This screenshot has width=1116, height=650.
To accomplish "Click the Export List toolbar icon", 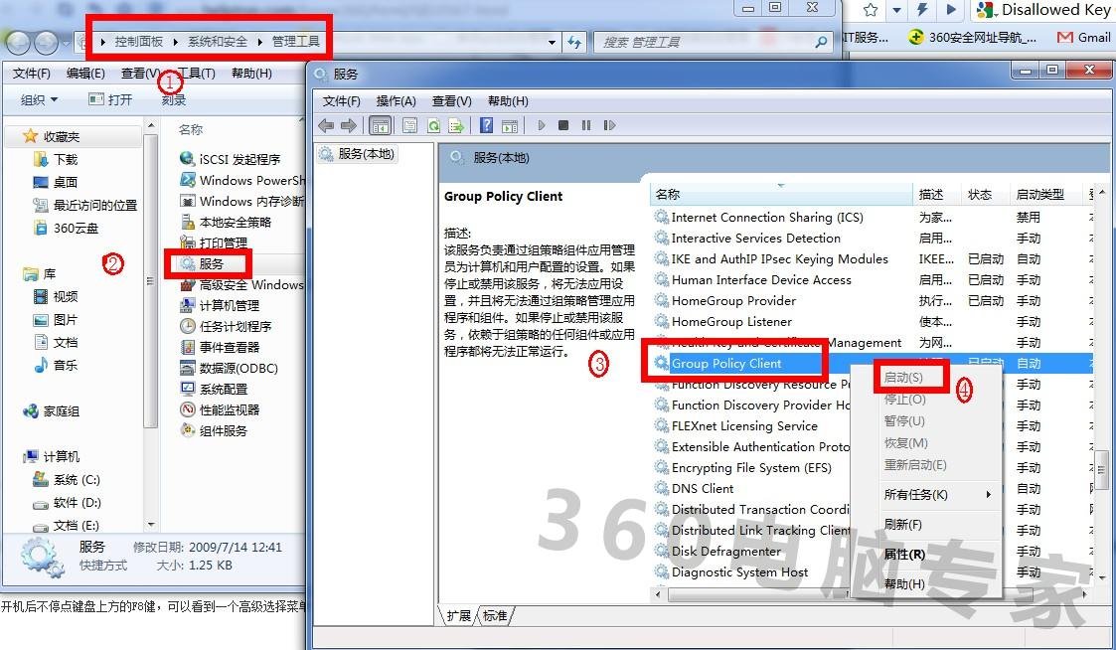I will [x=455, y=125].
